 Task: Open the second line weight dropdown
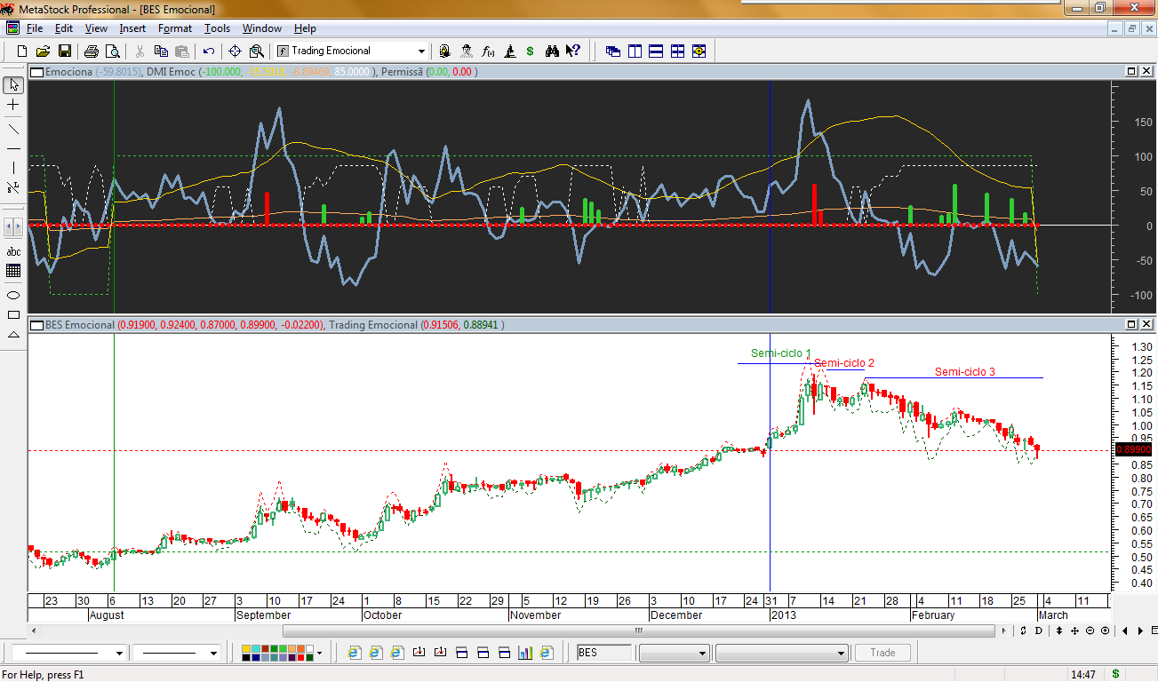pos(213,653)
